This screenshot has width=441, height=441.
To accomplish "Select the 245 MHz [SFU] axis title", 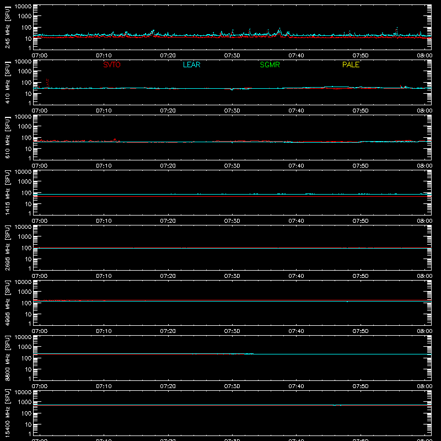I will tap(7, 27).
